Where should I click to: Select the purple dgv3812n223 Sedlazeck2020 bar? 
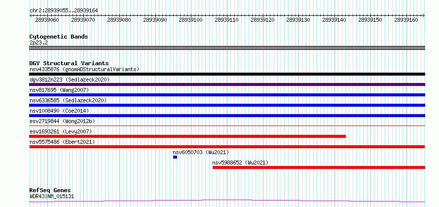227,84
